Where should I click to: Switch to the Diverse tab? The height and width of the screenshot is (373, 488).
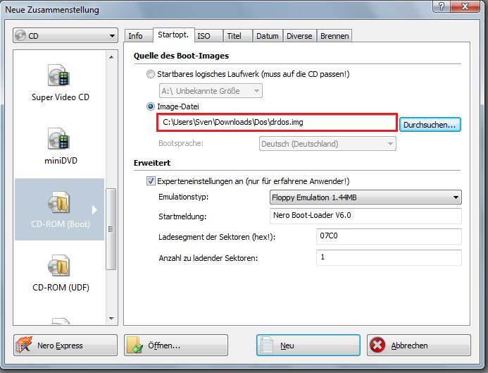299,36
